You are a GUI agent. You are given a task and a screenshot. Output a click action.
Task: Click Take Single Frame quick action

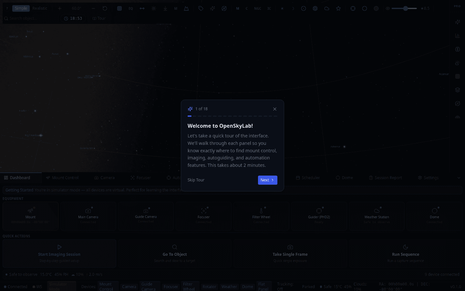click(x=290, y=253)
